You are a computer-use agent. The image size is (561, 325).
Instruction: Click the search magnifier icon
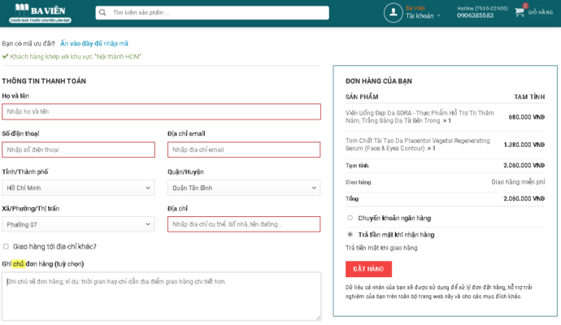pyautogui.click(x=104, y=13)
